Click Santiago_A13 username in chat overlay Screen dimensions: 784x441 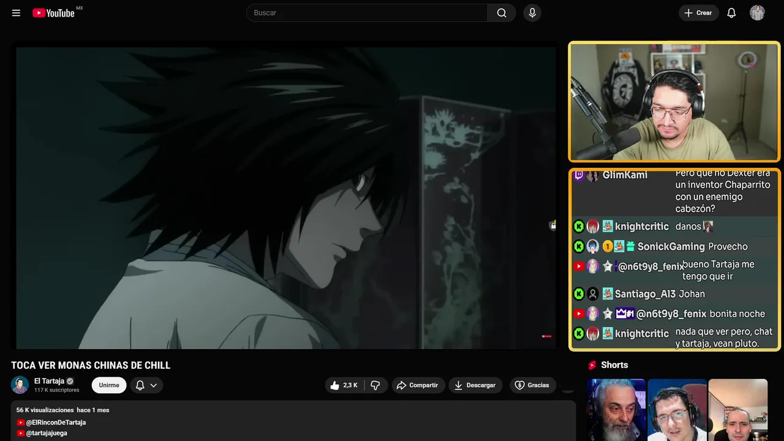[x=645, y=294]
